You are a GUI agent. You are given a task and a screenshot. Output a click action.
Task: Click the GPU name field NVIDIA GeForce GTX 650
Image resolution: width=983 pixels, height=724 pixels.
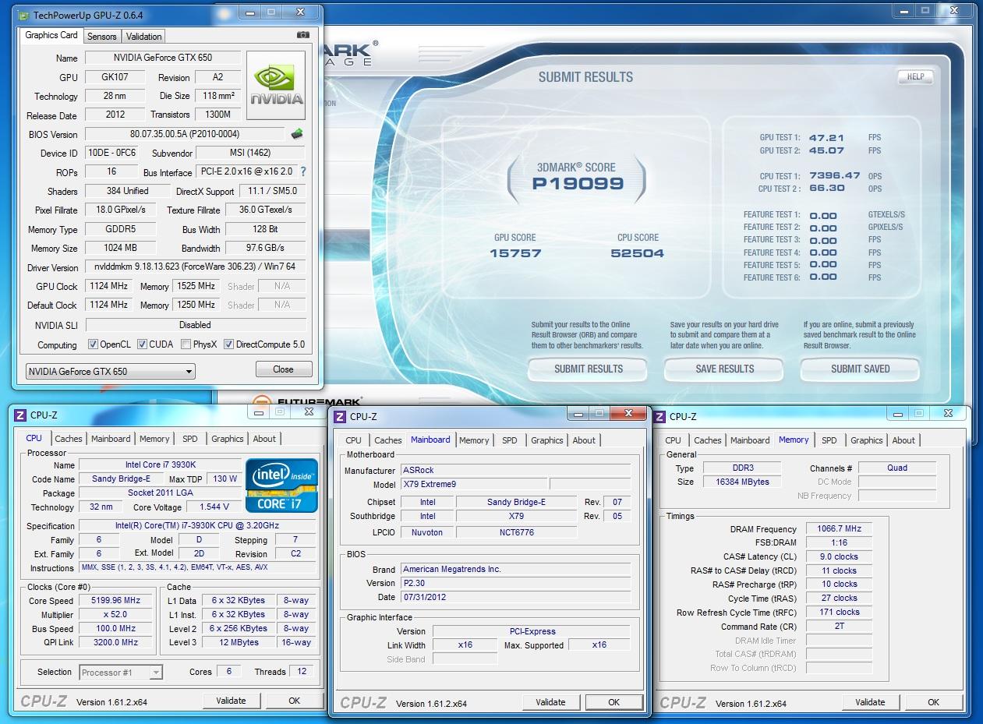point(163,58)
